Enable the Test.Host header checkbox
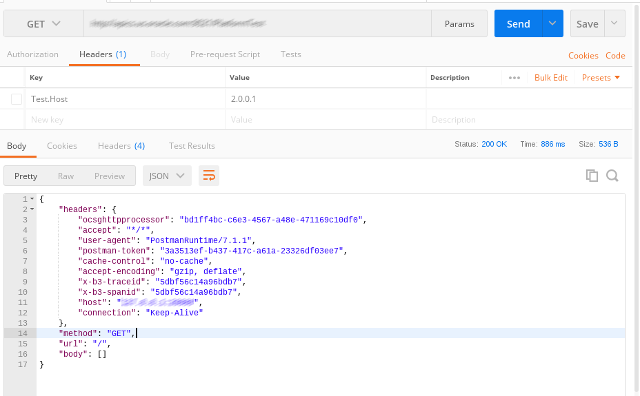Viewport: 640px width, 396px height. coord(17,99)
